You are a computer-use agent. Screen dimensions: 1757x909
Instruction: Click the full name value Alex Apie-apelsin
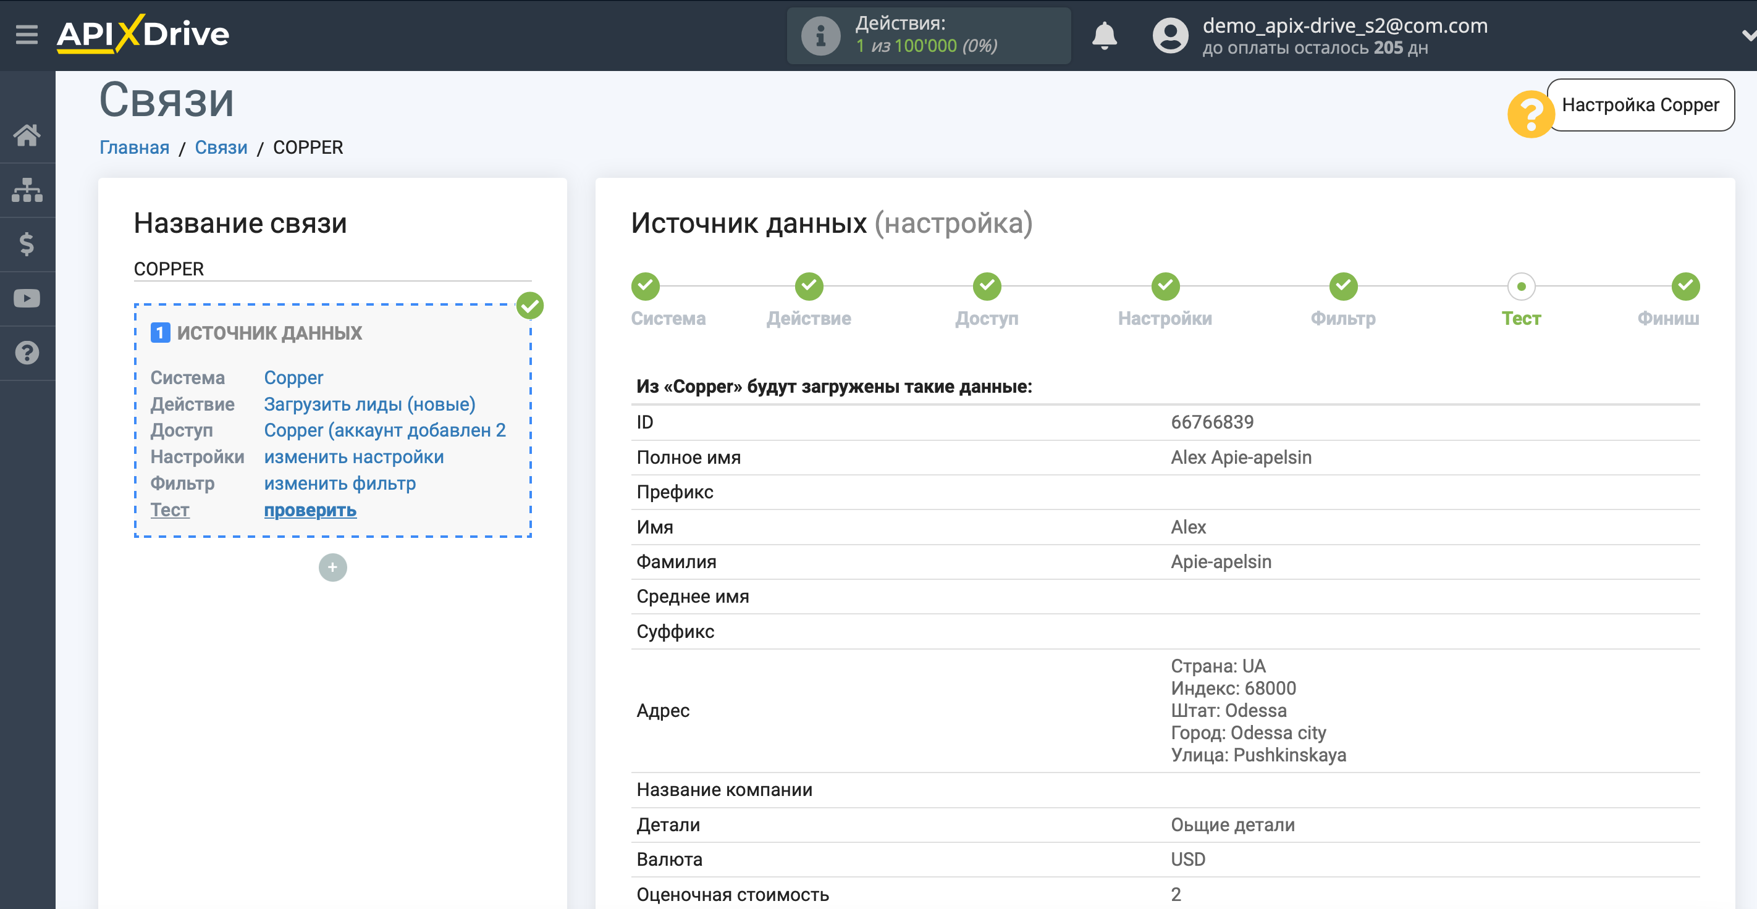click(1241, 458)
